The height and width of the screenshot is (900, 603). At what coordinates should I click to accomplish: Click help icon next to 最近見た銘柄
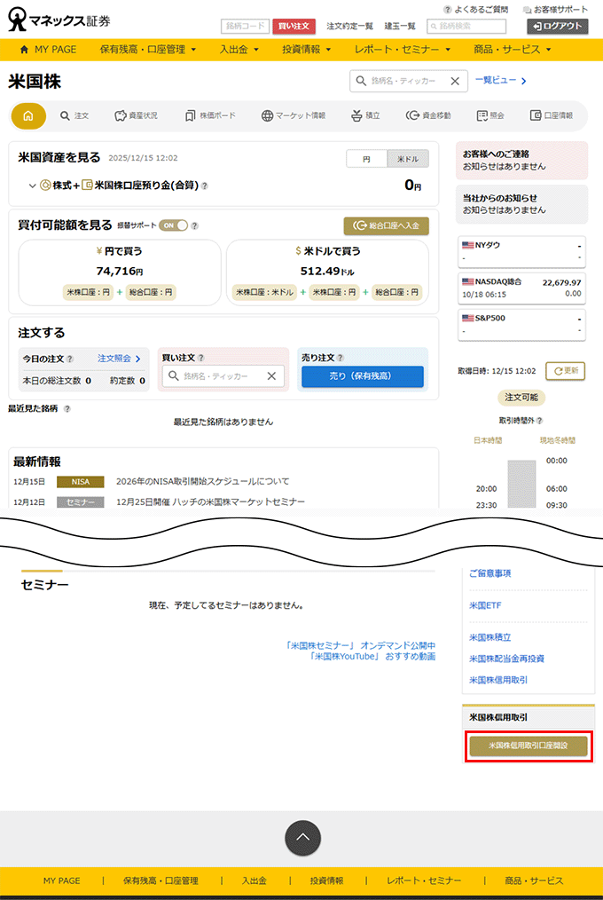(x=67, y=408)
